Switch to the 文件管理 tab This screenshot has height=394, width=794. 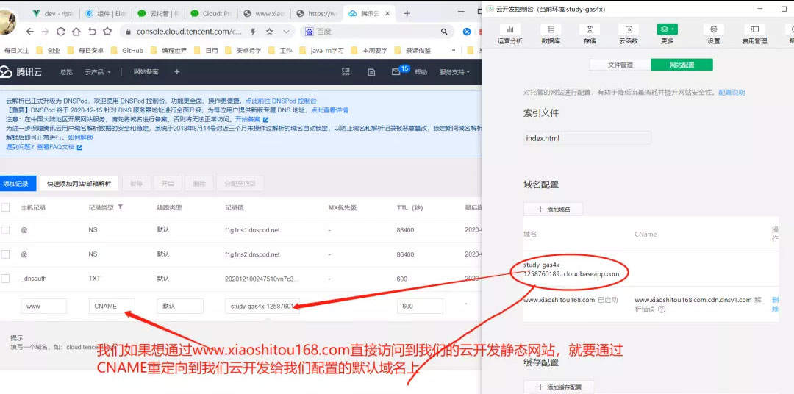(x=620, y=65)
